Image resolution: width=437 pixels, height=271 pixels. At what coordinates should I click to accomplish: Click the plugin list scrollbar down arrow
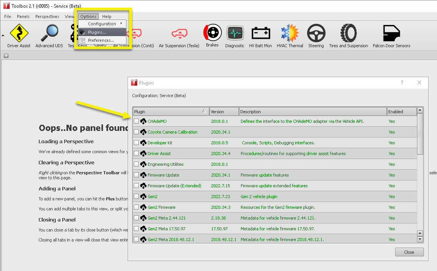pyautogui.click(x=420, y=239)
